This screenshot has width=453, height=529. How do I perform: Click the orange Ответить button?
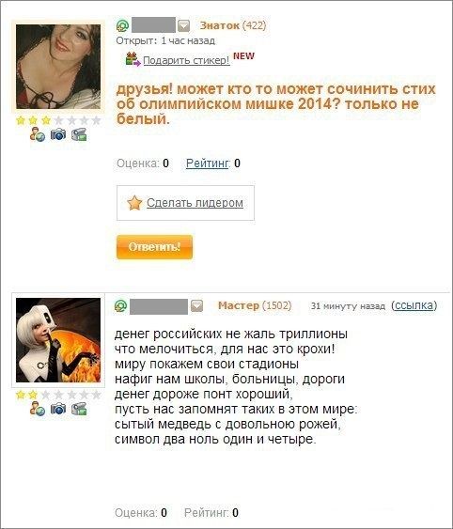(154, 247)
